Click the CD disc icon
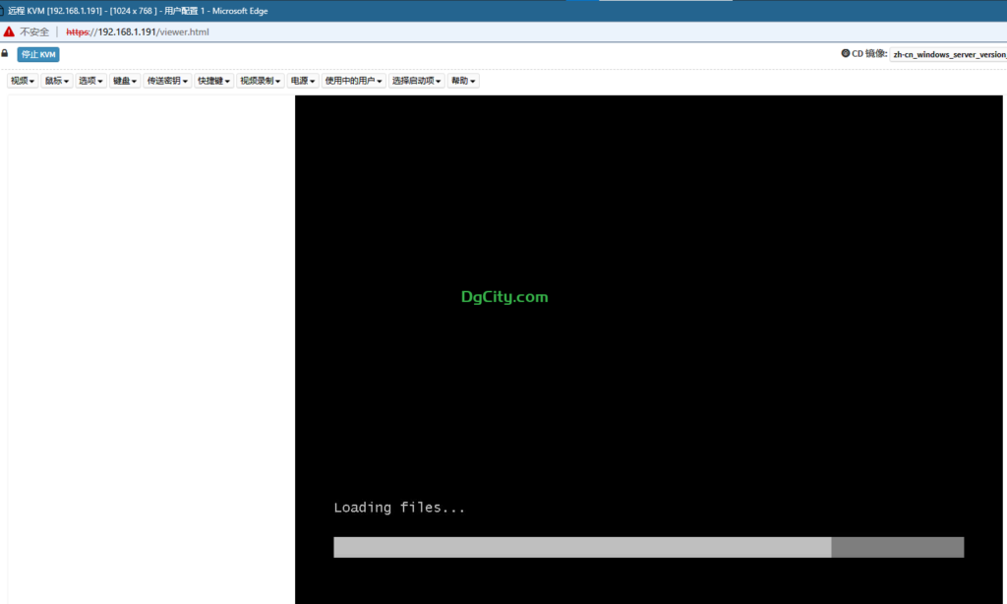1007x604 pixels. tap(846, 54)
